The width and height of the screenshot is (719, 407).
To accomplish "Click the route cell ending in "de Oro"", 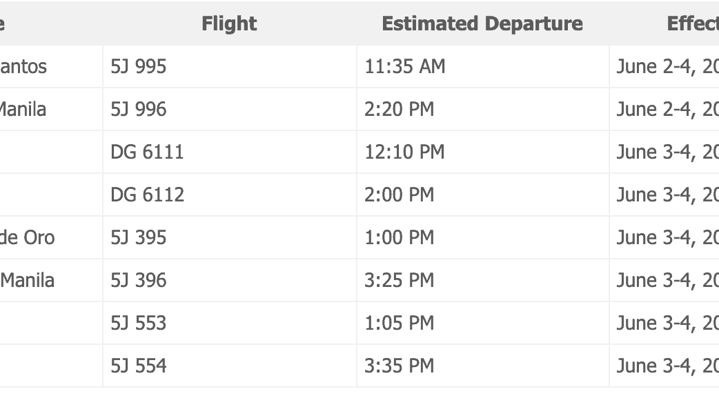I will (28, 238).
